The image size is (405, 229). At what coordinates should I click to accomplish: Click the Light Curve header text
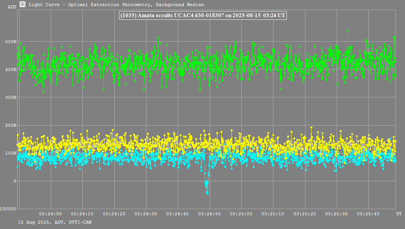click(x=116, y=5)
